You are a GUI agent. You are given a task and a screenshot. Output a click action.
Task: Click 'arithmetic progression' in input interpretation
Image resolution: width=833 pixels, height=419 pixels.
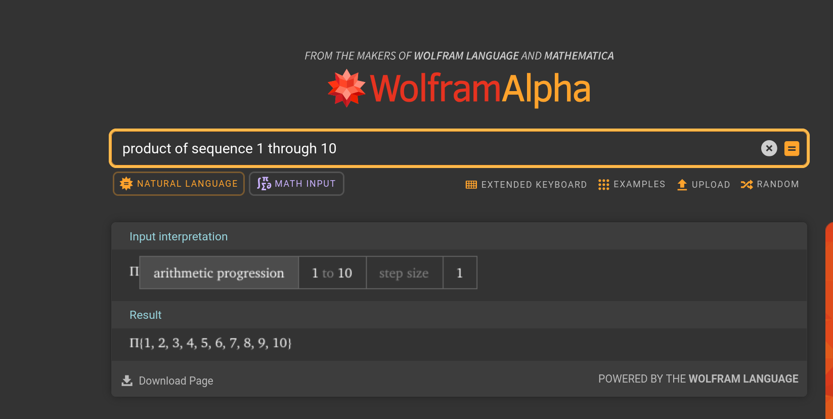(218, 273)
